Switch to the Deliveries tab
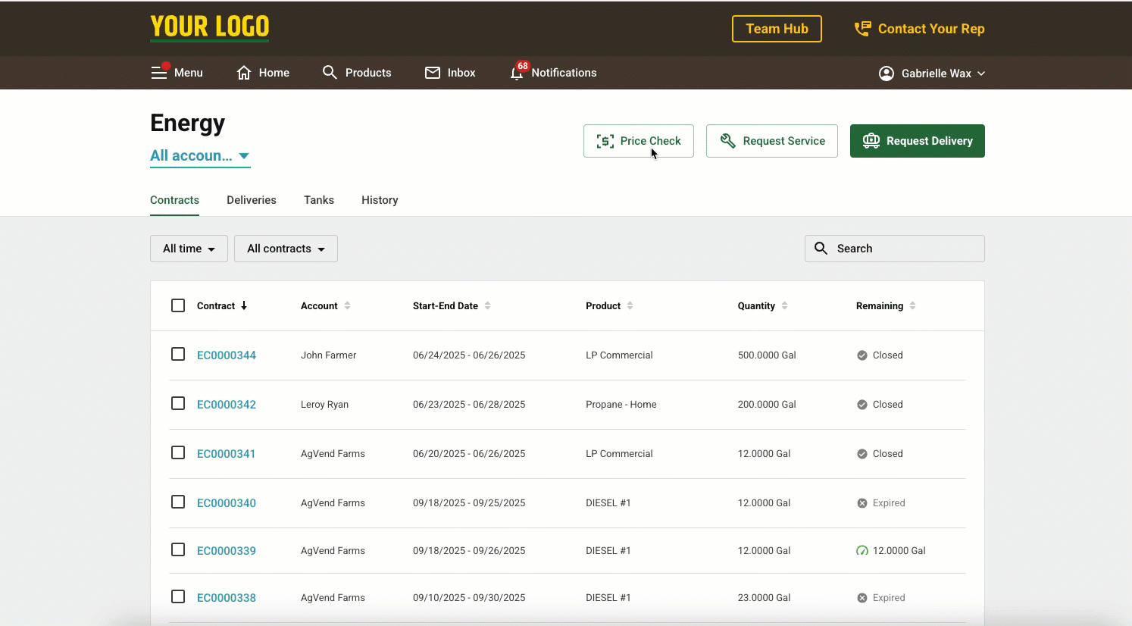 pyautogui.click(x=252, y=200)
